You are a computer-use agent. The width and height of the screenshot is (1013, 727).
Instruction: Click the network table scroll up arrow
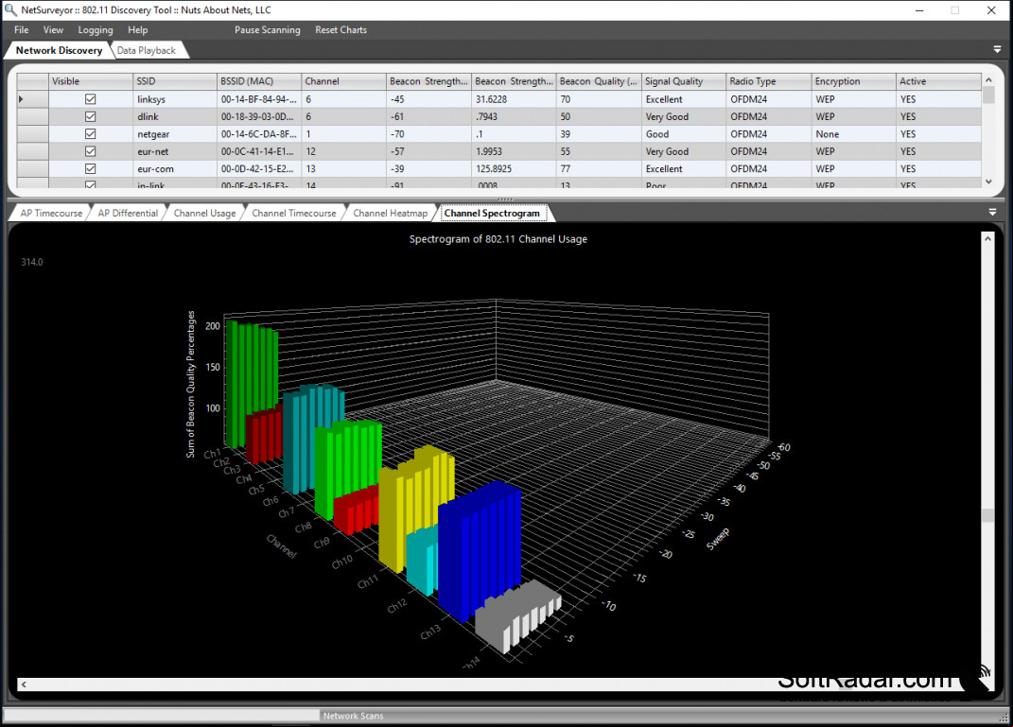point(987,79)
